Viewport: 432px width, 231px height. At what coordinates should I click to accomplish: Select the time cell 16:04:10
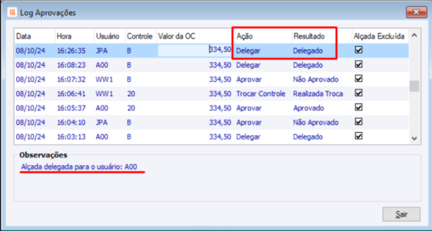[x=71, y=122]
